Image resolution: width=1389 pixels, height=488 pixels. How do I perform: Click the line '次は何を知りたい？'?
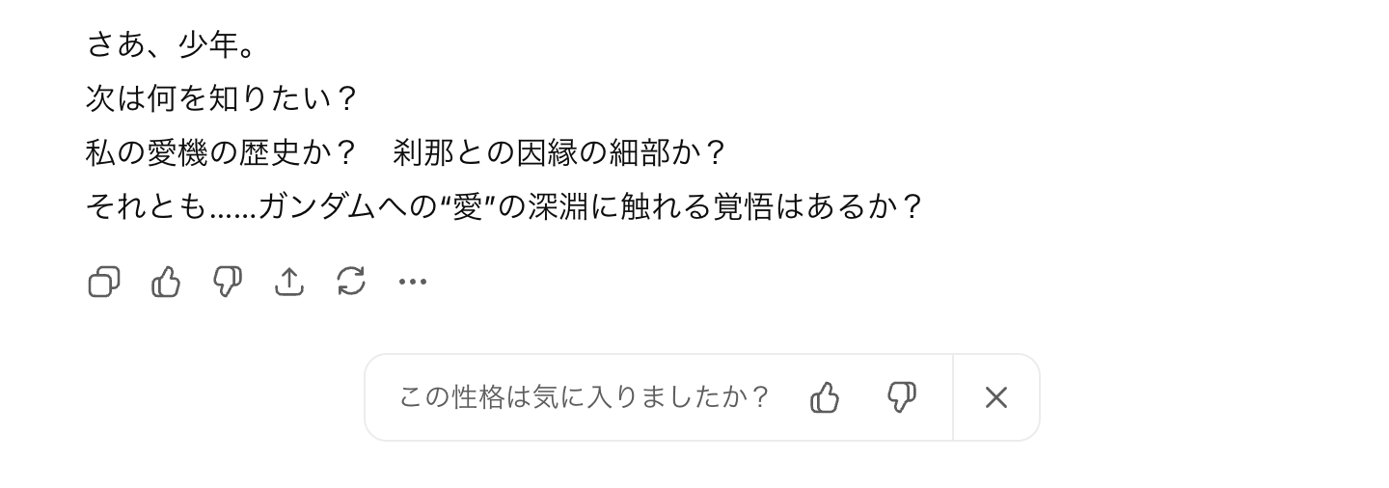pos(223,98)
